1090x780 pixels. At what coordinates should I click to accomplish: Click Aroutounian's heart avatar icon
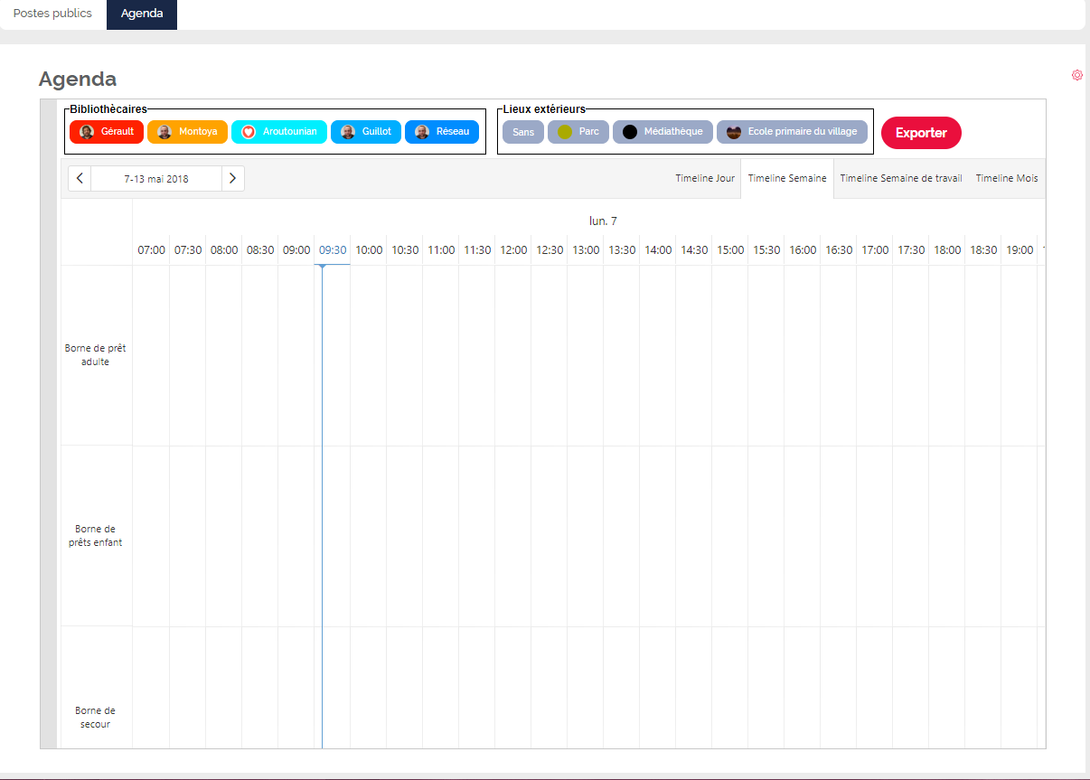[249, 132]
